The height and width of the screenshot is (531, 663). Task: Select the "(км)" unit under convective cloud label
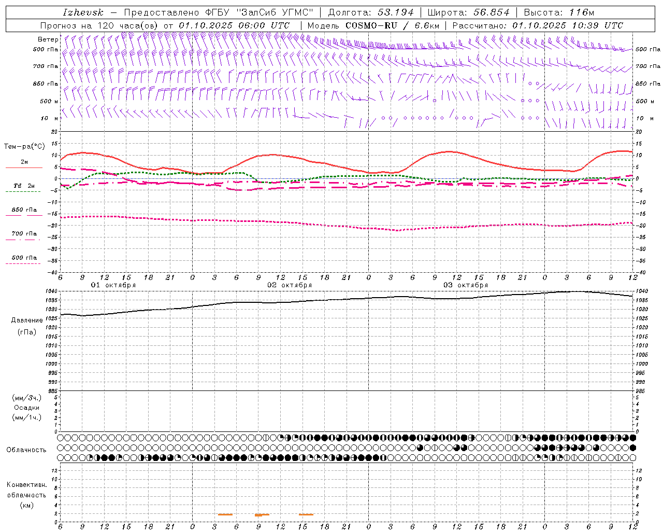(26, 505)
